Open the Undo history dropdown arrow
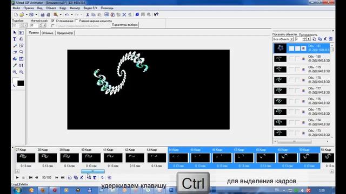This screenshot has width=346, height=194. coord(72,15)
